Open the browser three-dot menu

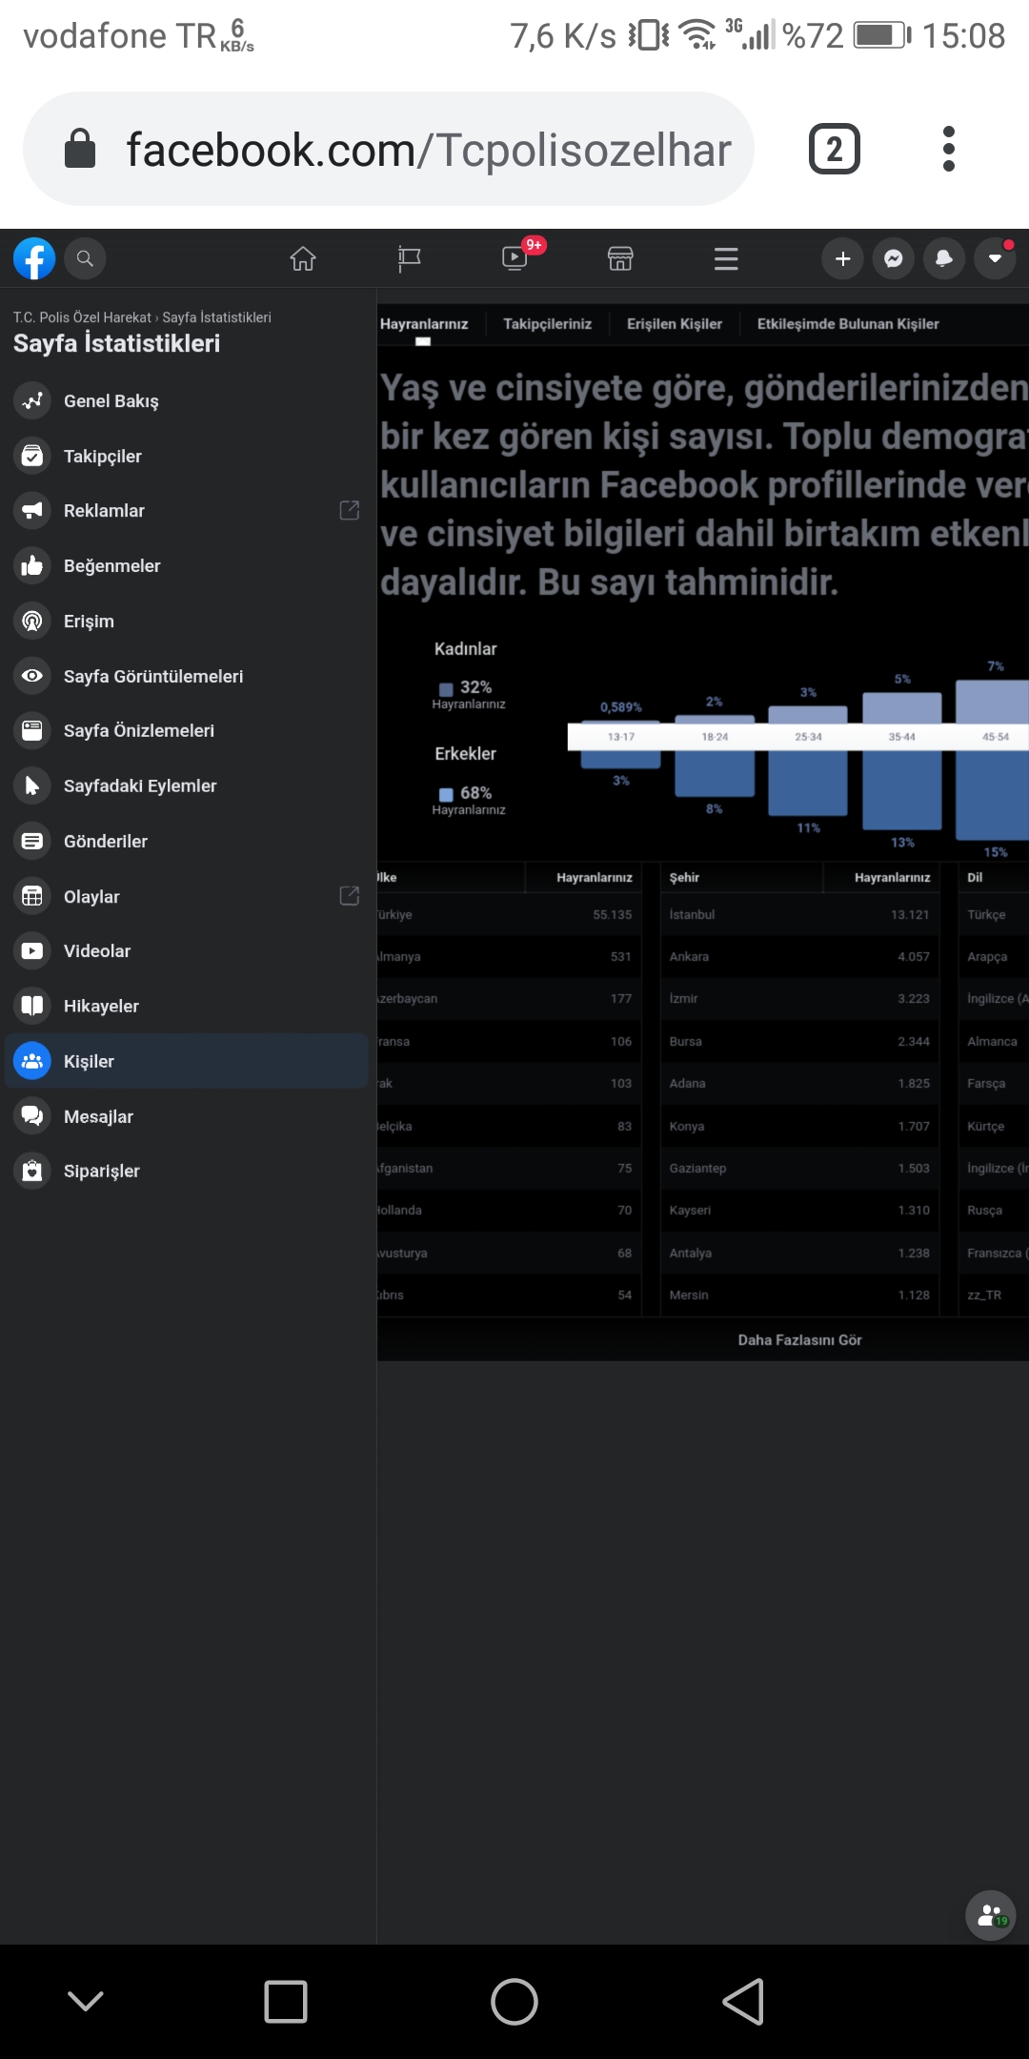(x=948, y=149)
